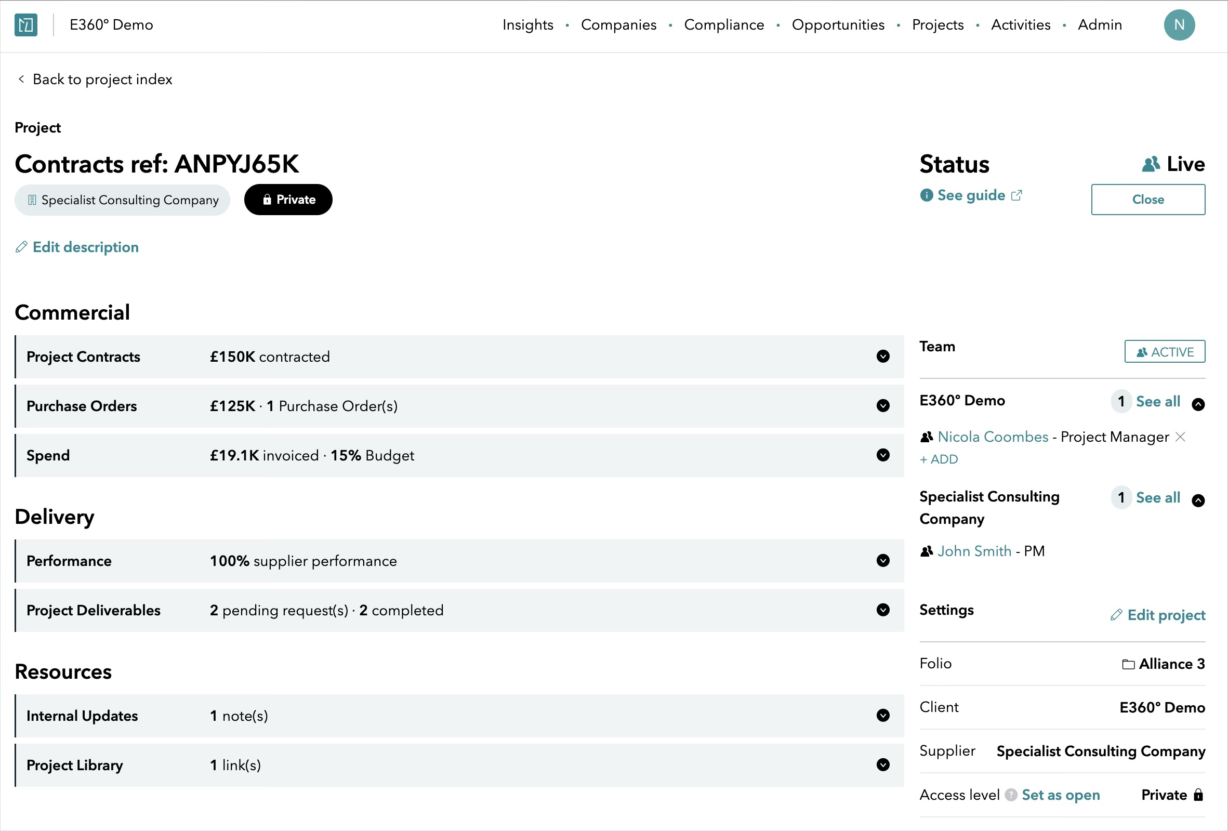Click the Specialist Consulting Company tag
This screenshot has height=831, width=1228.
coord(122,200)
